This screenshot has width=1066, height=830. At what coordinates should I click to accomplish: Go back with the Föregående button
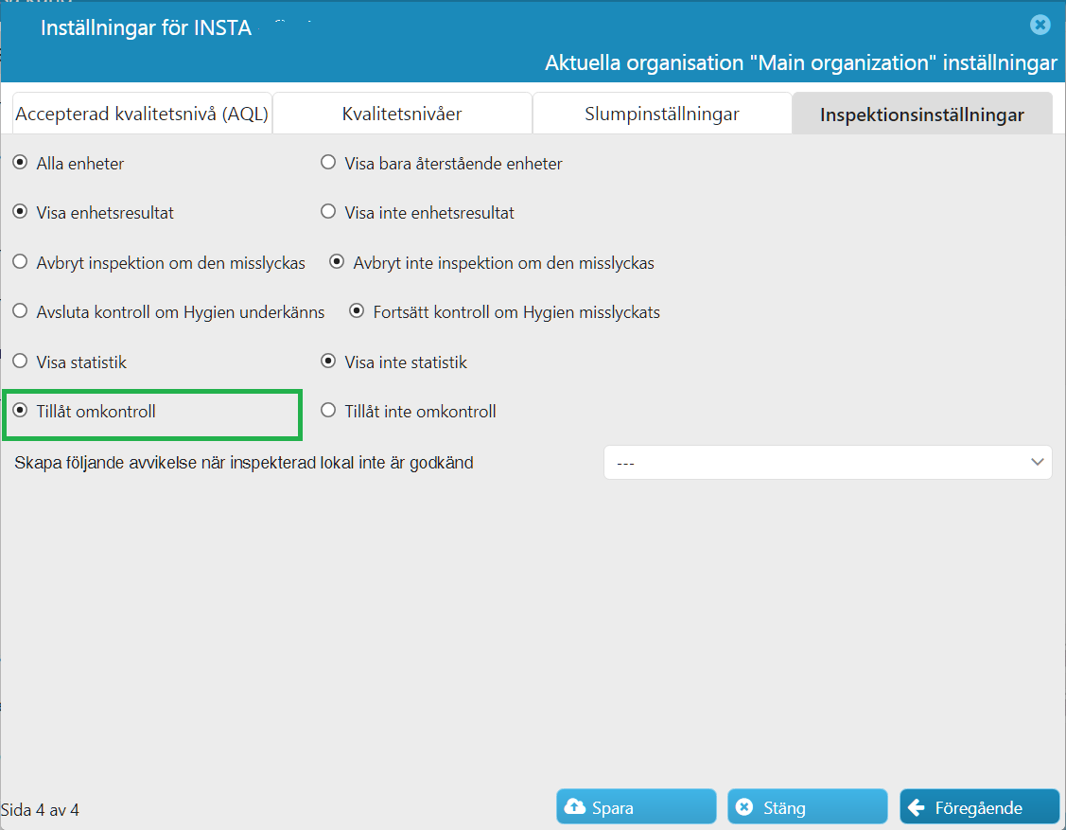(980, 807)
